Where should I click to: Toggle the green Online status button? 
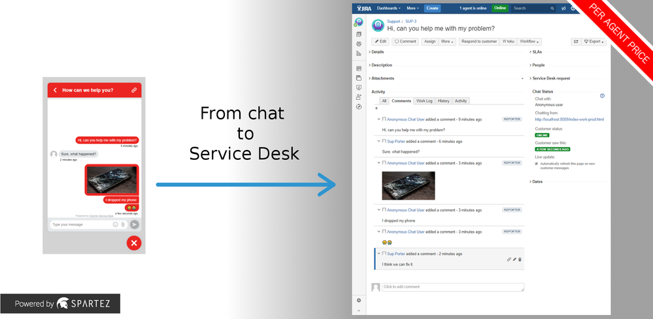[500, 8]
